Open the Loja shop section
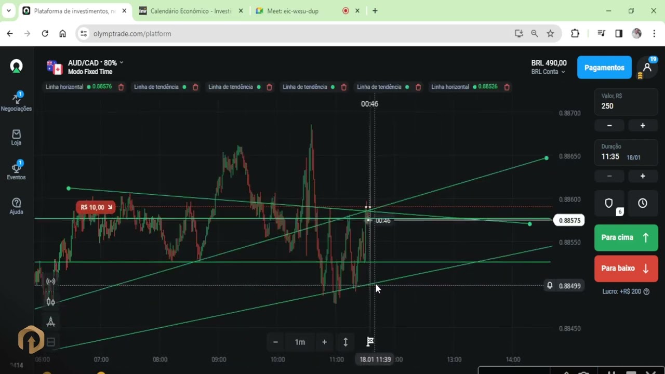This screenshot has width=665, height=374. [16, 138]
